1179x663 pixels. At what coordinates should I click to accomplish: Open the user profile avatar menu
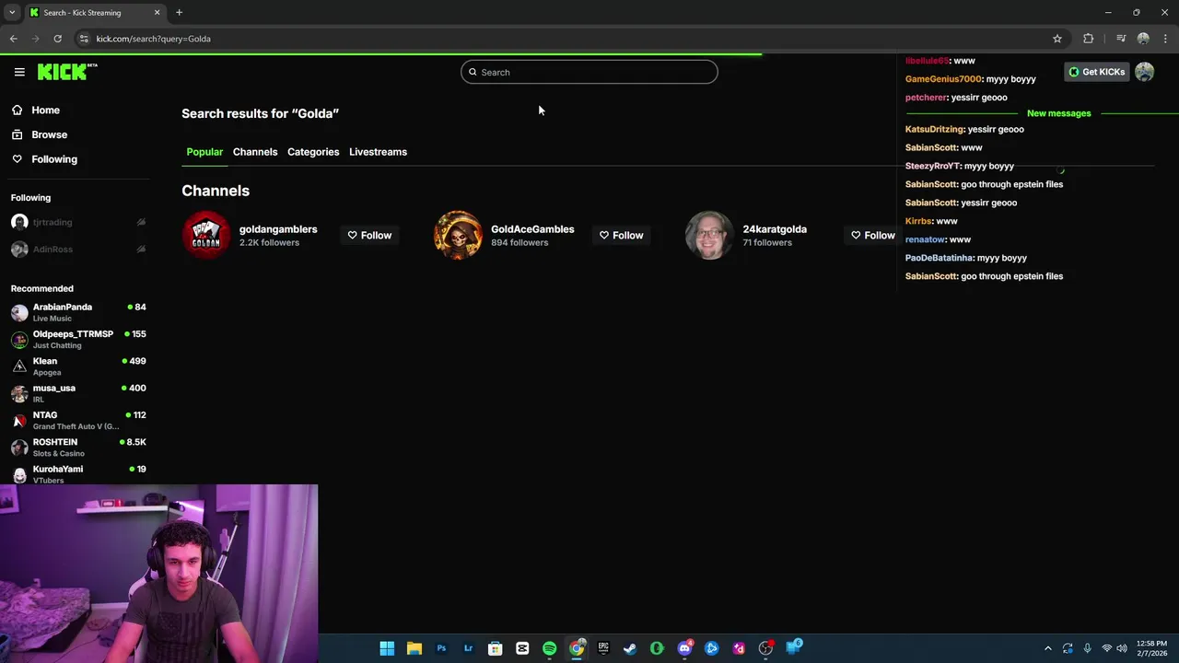(1144, 72)
